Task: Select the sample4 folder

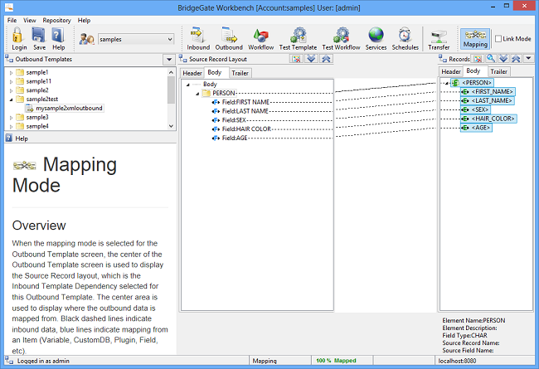Action: [33, 126]
